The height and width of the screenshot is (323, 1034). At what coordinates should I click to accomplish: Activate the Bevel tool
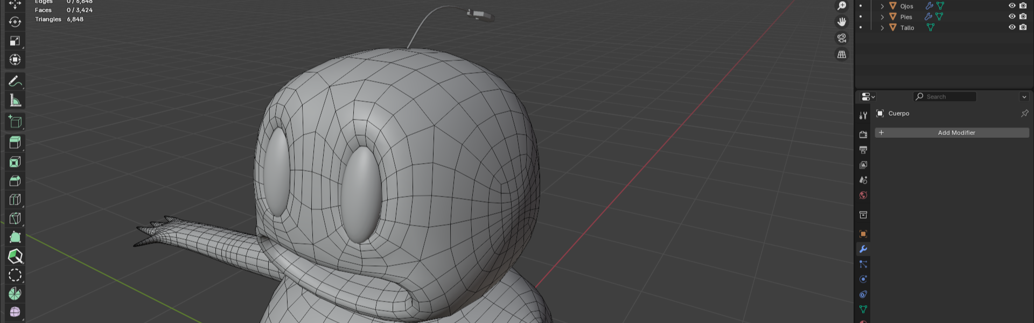(15, 181)
